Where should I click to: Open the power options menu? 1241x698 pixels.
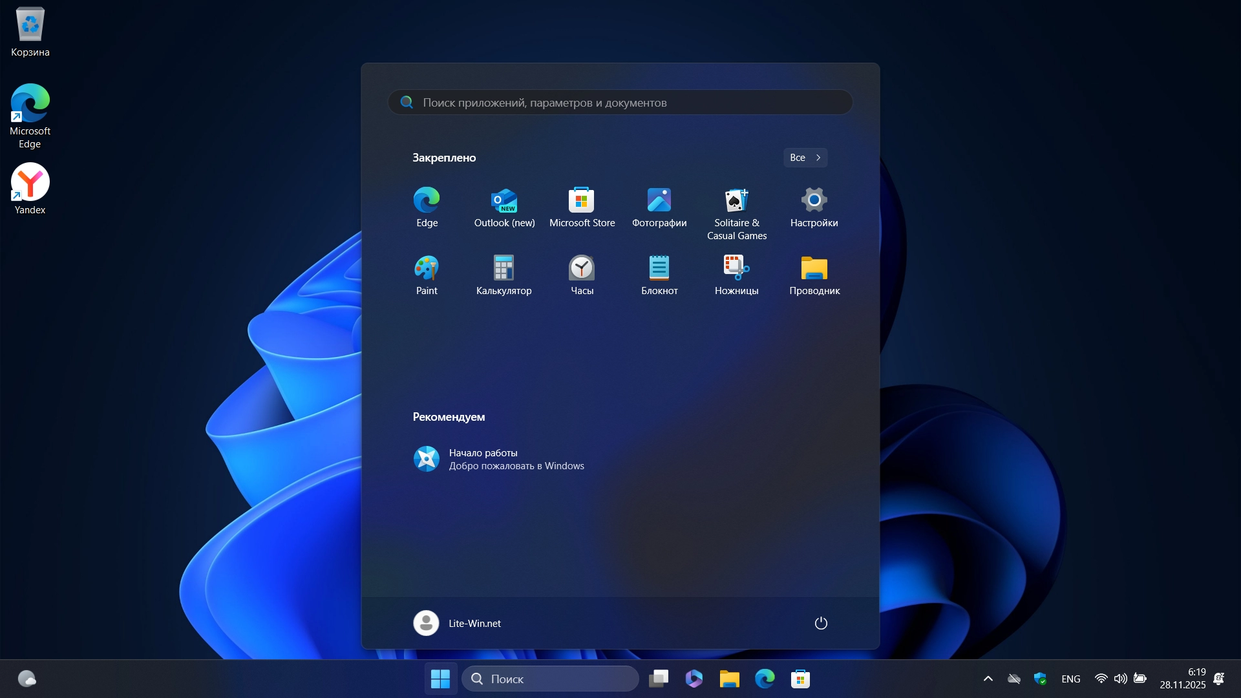pyautogui.click(x=821, y=623)
